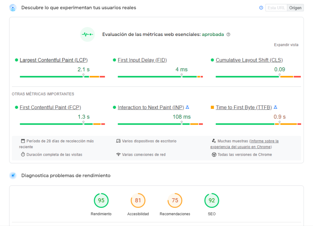Expand the view with "Expandir vista"

pos(286,45)
